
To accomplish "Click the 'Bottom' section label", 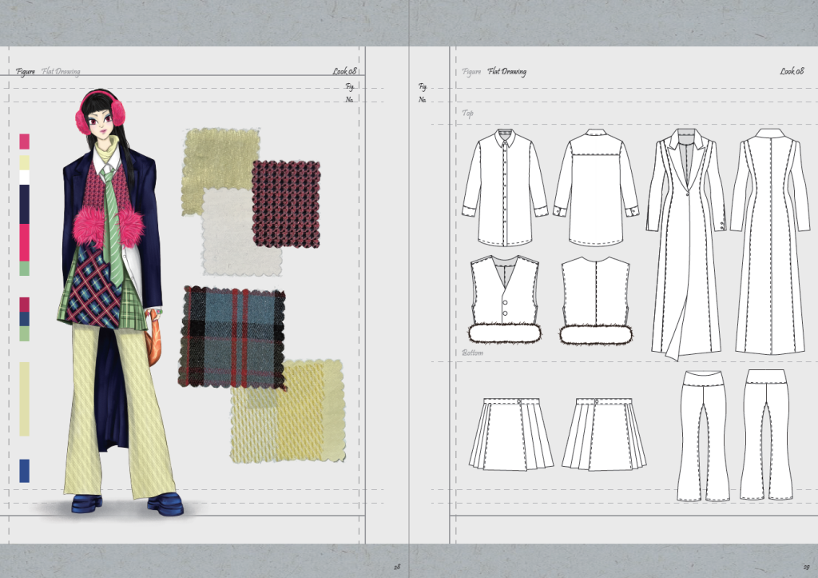I will (473, 353).
